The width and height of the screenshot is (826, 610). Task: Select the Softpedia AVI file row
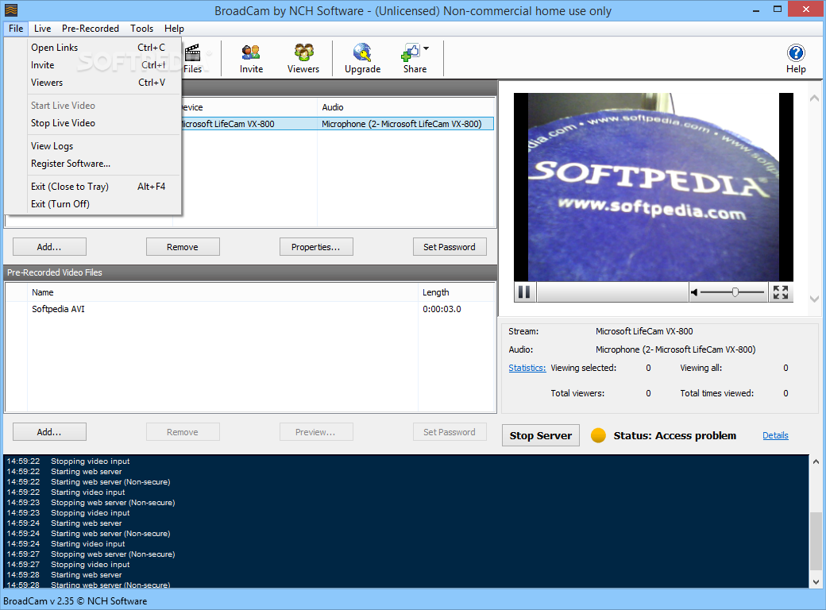pos(250,309)
